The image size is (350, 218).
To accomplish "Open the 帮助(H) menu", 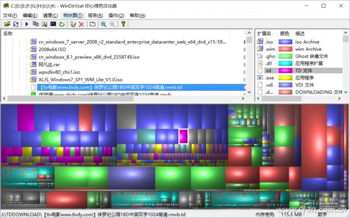I will pyautogui.click(x=137, y=15).
